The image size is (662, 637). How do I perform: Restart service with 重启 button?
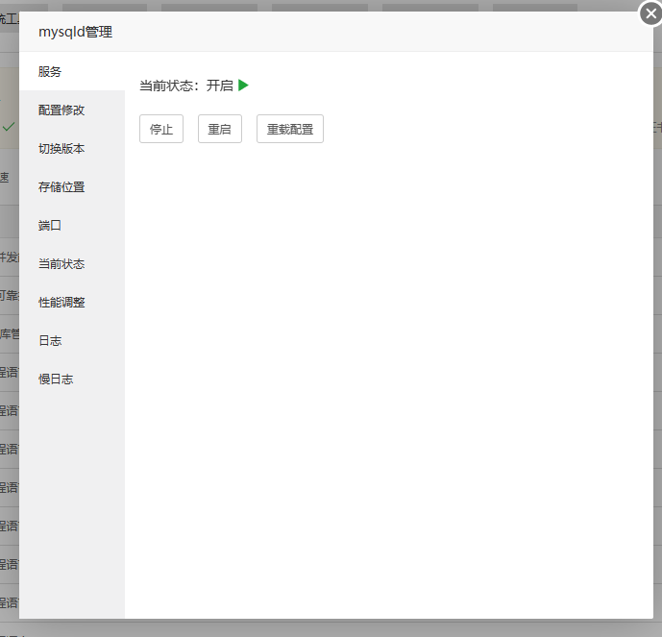click(x=219, y=129)
